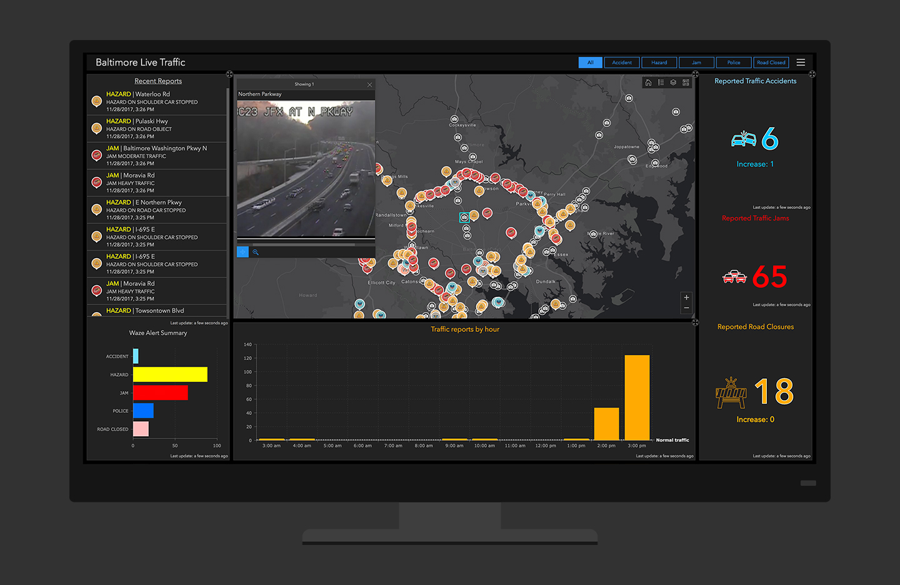The image size is (900, 585).
Task: Open the Basemap gallery icon
Action: click(x=686, y=82)
